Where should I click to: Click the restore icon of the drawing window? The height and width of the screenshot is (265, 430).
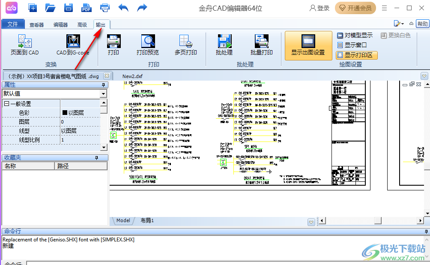[412, 84]
